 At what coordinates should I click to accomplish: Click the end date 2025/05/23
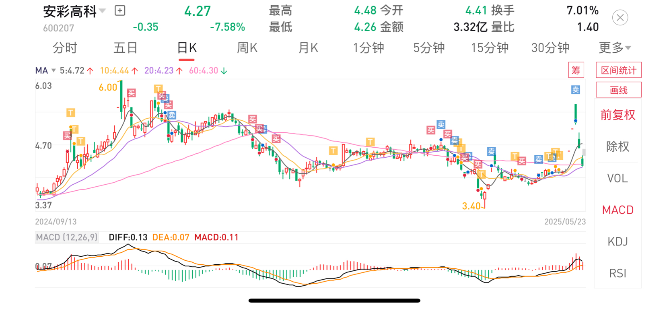pos(565,222)
